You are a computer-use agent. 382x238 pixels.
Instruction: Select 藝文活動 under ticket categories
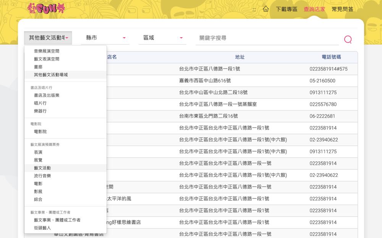pyautogui.click(x=42, y=168)
